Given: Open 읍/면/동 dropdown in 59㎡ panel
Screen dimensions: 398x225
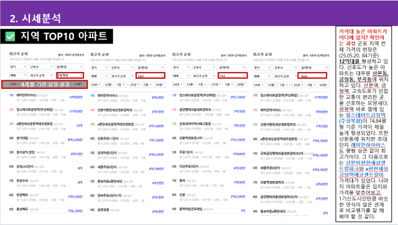Looking at the screenshot, I should [150, 68].
